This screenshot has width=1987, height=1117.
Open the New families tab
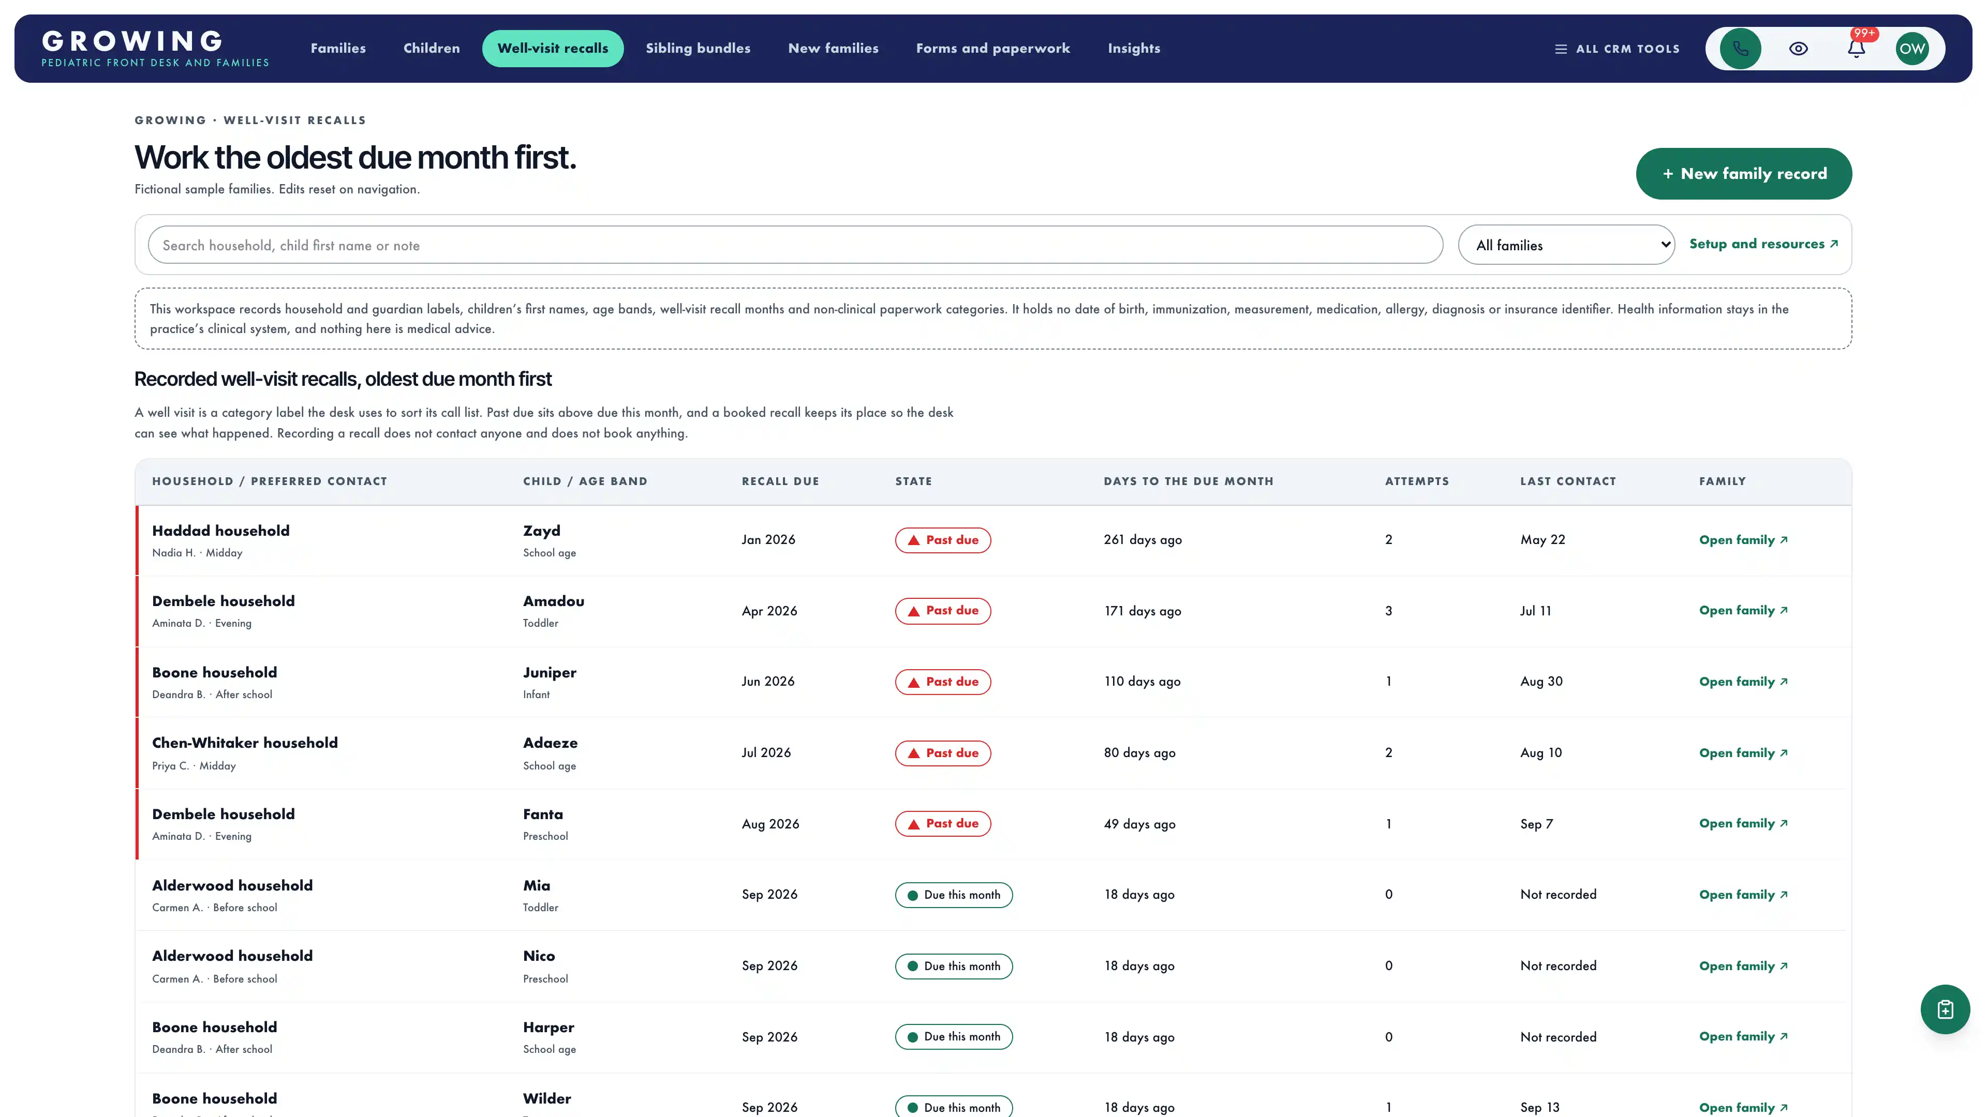[x=833, y=49]
